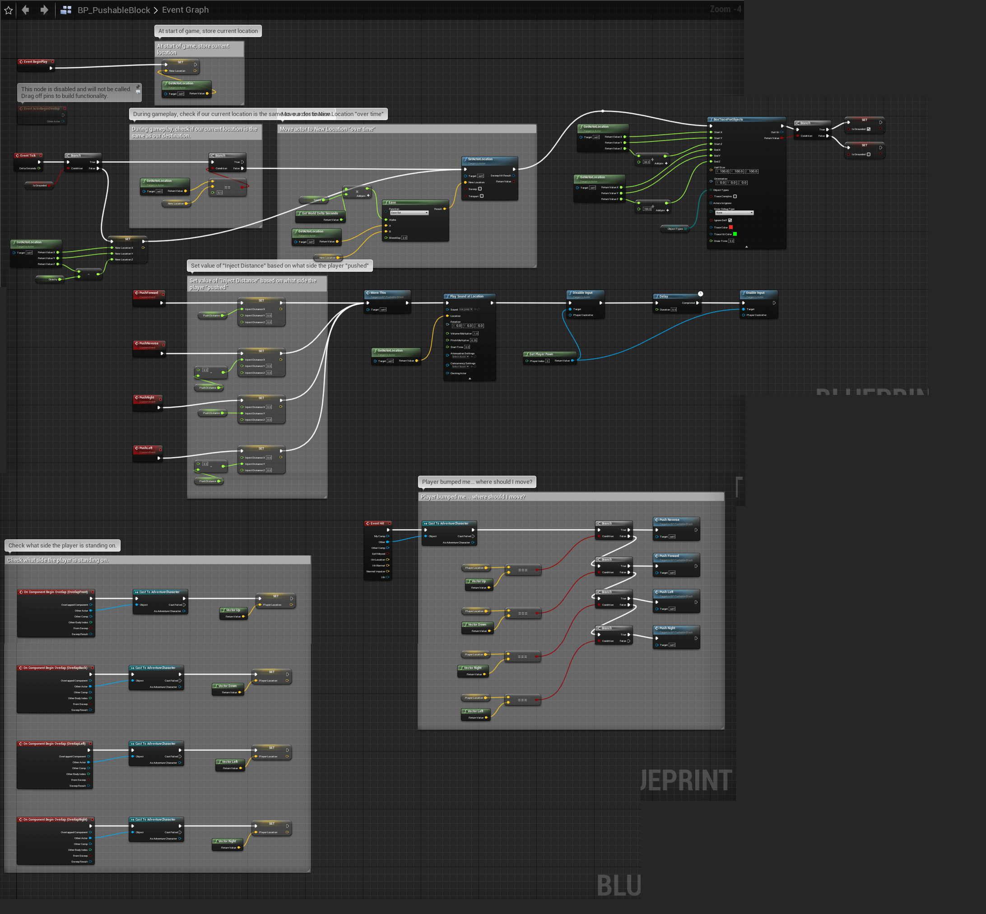Click the reset arrow icon beside the cue_jump sound
Screen dimensions: 986x914
click(x=475, y=310)
